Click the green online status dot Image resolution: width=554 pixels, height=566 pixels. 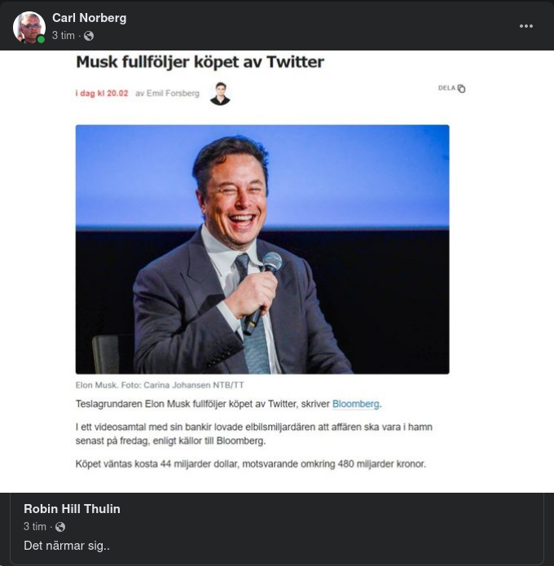pyautogui.click(x=41, y=39)
